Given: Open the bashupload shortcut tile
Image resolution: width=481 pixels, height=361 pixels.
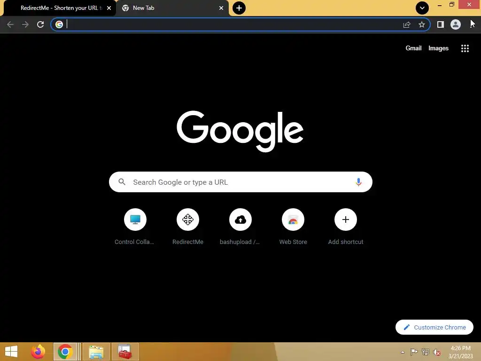Looking at the screenshot, I should pos(240,227).
